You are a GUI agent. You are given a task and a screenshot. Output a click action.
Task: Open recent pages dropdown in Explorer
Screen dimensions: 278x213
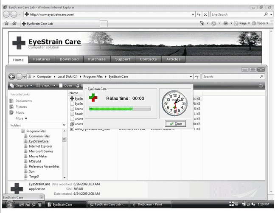click(25, 76)
